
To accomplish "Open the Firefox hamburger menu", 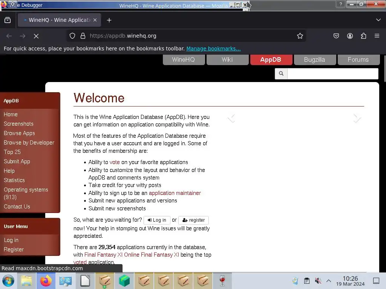I will click(377, 36).
